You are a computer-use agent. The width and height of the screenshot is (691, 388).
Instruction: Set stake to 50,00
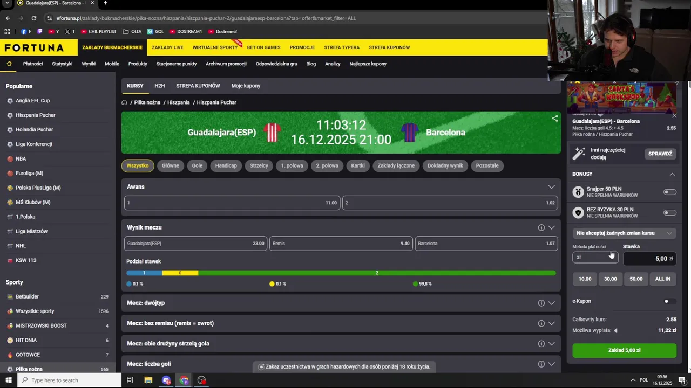(x=636, y=279)
